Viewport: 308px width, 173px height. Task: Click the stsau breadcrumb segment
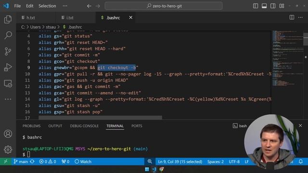click(51, 27)
